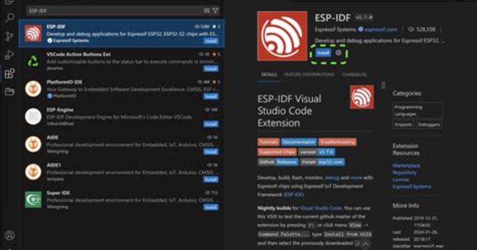Click the Supported Chips badge
This screenshot has width=477, height=250.
[277, 152]
